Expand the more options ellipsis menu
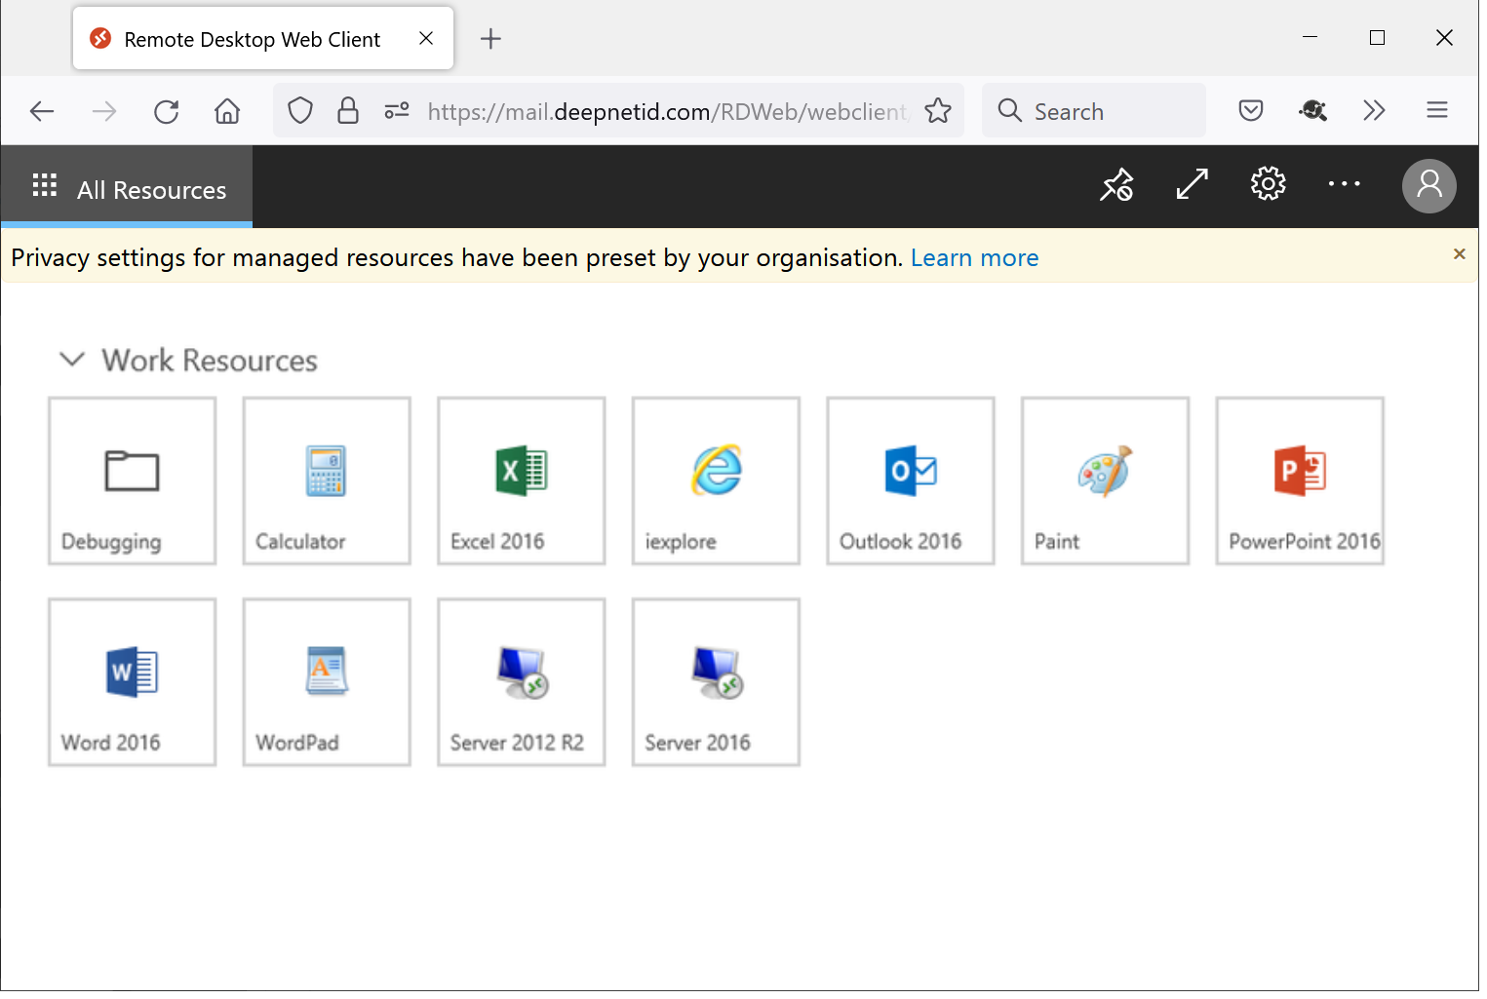The width and height of the screenshot is (1487, 999). [x=1344, y=184]
